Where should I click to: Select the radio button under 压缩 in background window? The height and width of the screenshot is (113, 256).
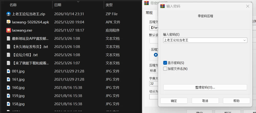click(x=156, y=55)
